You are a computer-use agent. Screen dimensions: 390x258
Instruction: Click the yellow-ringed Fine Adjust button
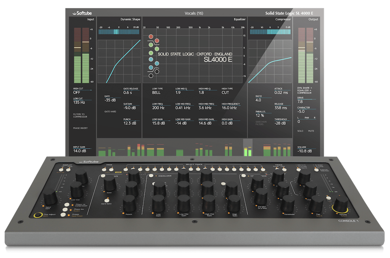pos(38,215)
